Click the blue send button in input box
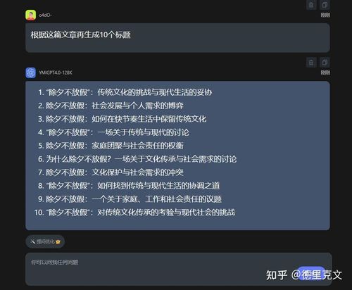The width and height of the screenshot is (352, 290). coord(311,273)
